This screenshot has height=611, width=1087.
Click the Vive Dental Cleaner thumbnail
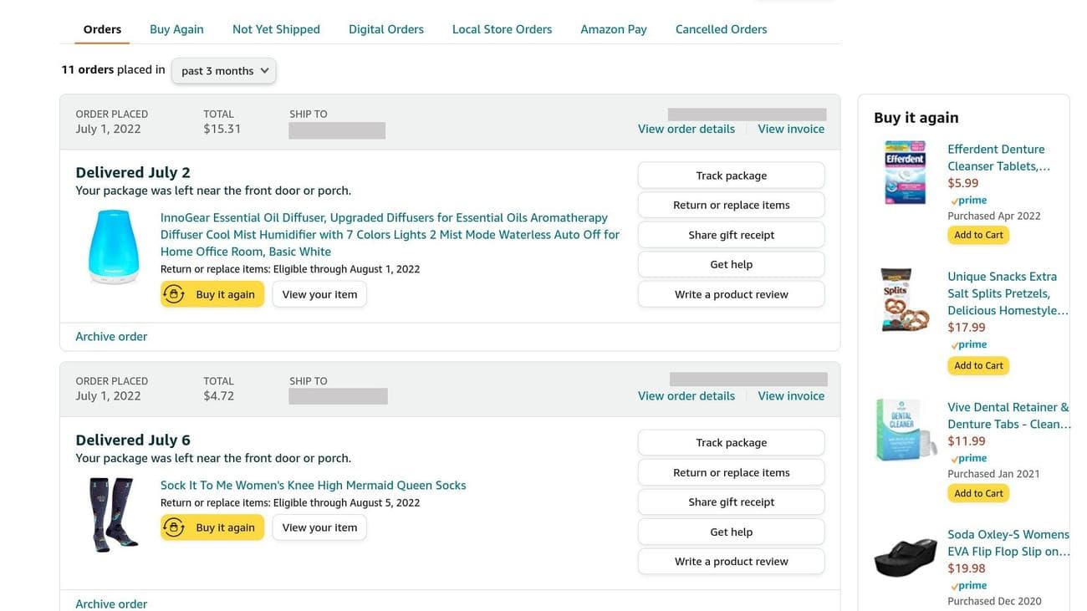point(905,430)
